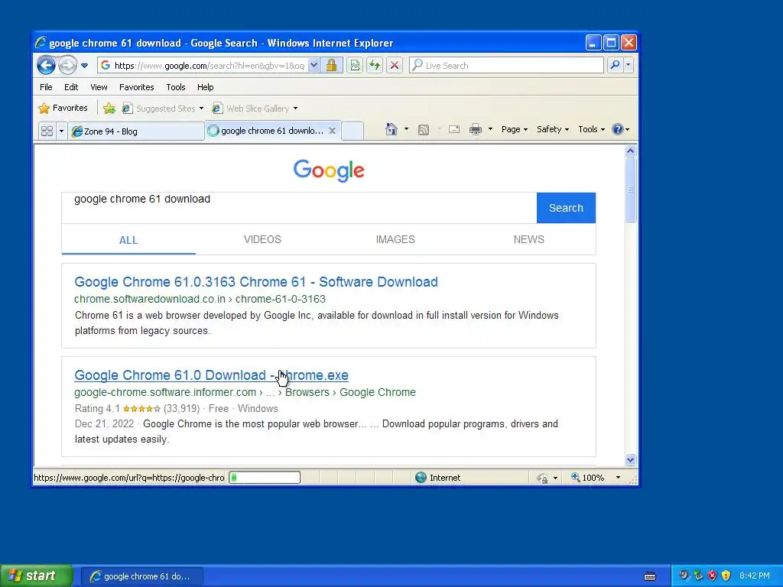This screenshot has height=587, width=783.
Task: Click the RSS feeds icon
Action: 424,130
